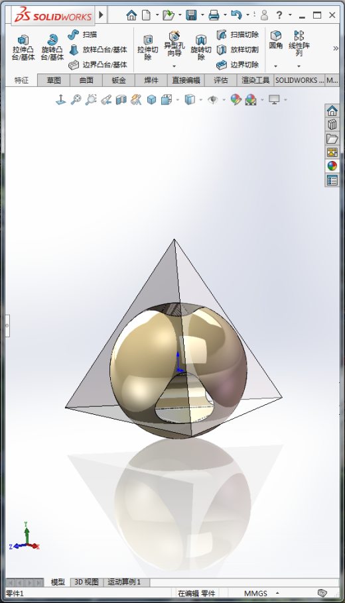This screenshot has width=345, height=603.
Task: Select Lofted Boss/Base (放样凸台/基体)
Action: coord(98,50)
